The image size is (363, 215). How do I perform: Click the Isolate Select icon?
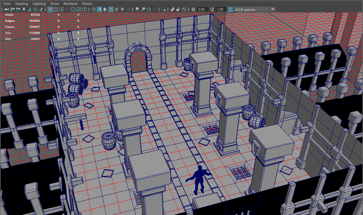click(164, 9)
